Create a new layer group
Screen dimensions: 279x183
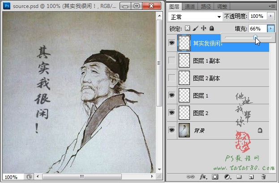[x=239, y=177]
